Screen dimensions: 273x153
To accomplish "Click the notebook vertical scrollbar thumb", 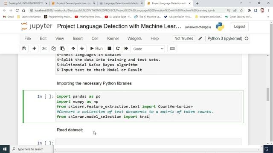I will (x=268, y=94).
